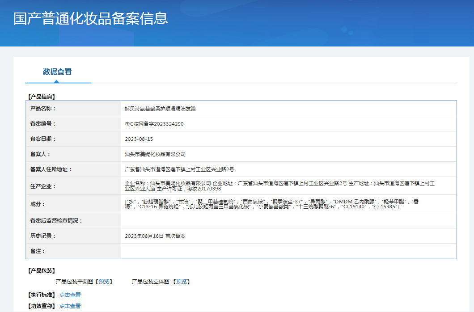Viewport: 474px width, 312px height.
Task: Click the filing date 2023-08-15
Action: point(139,139)
